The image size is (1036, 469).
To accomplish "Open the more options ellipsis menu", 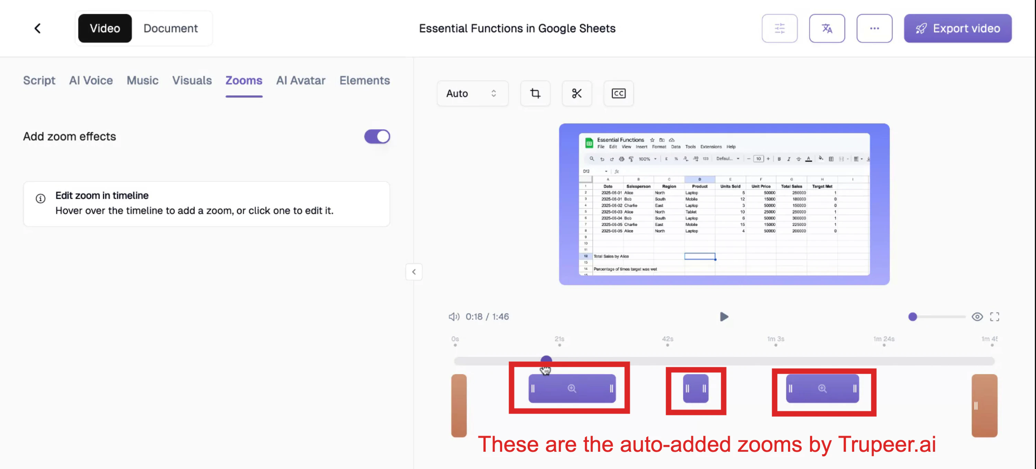I will (874, 28).
